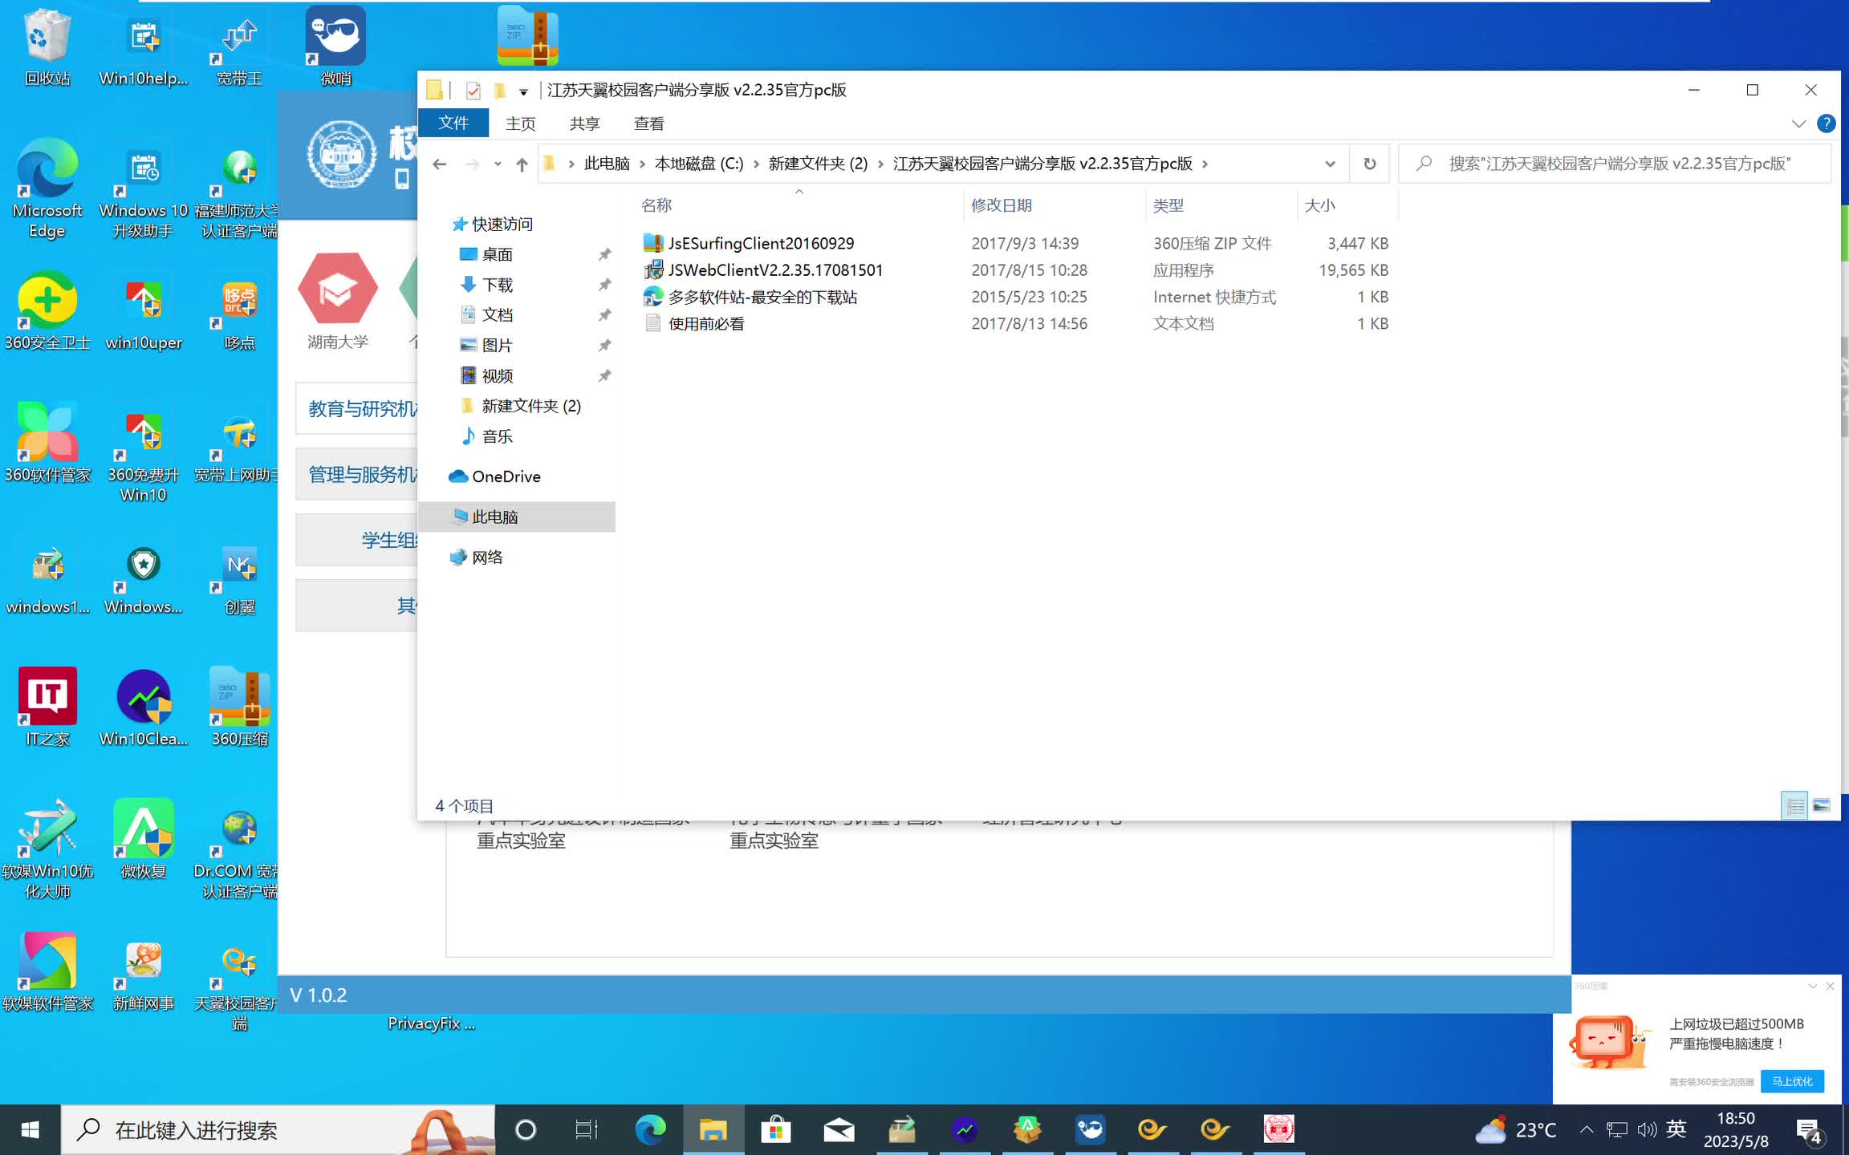Click 马上优化 button in 360 popup
Viewport: 1849px width, 1155px height.
[1792, 1081]
